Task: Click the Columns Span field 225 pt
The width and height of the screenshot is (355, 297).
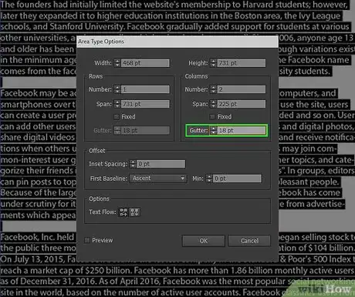Action: (x=242, y=104)
